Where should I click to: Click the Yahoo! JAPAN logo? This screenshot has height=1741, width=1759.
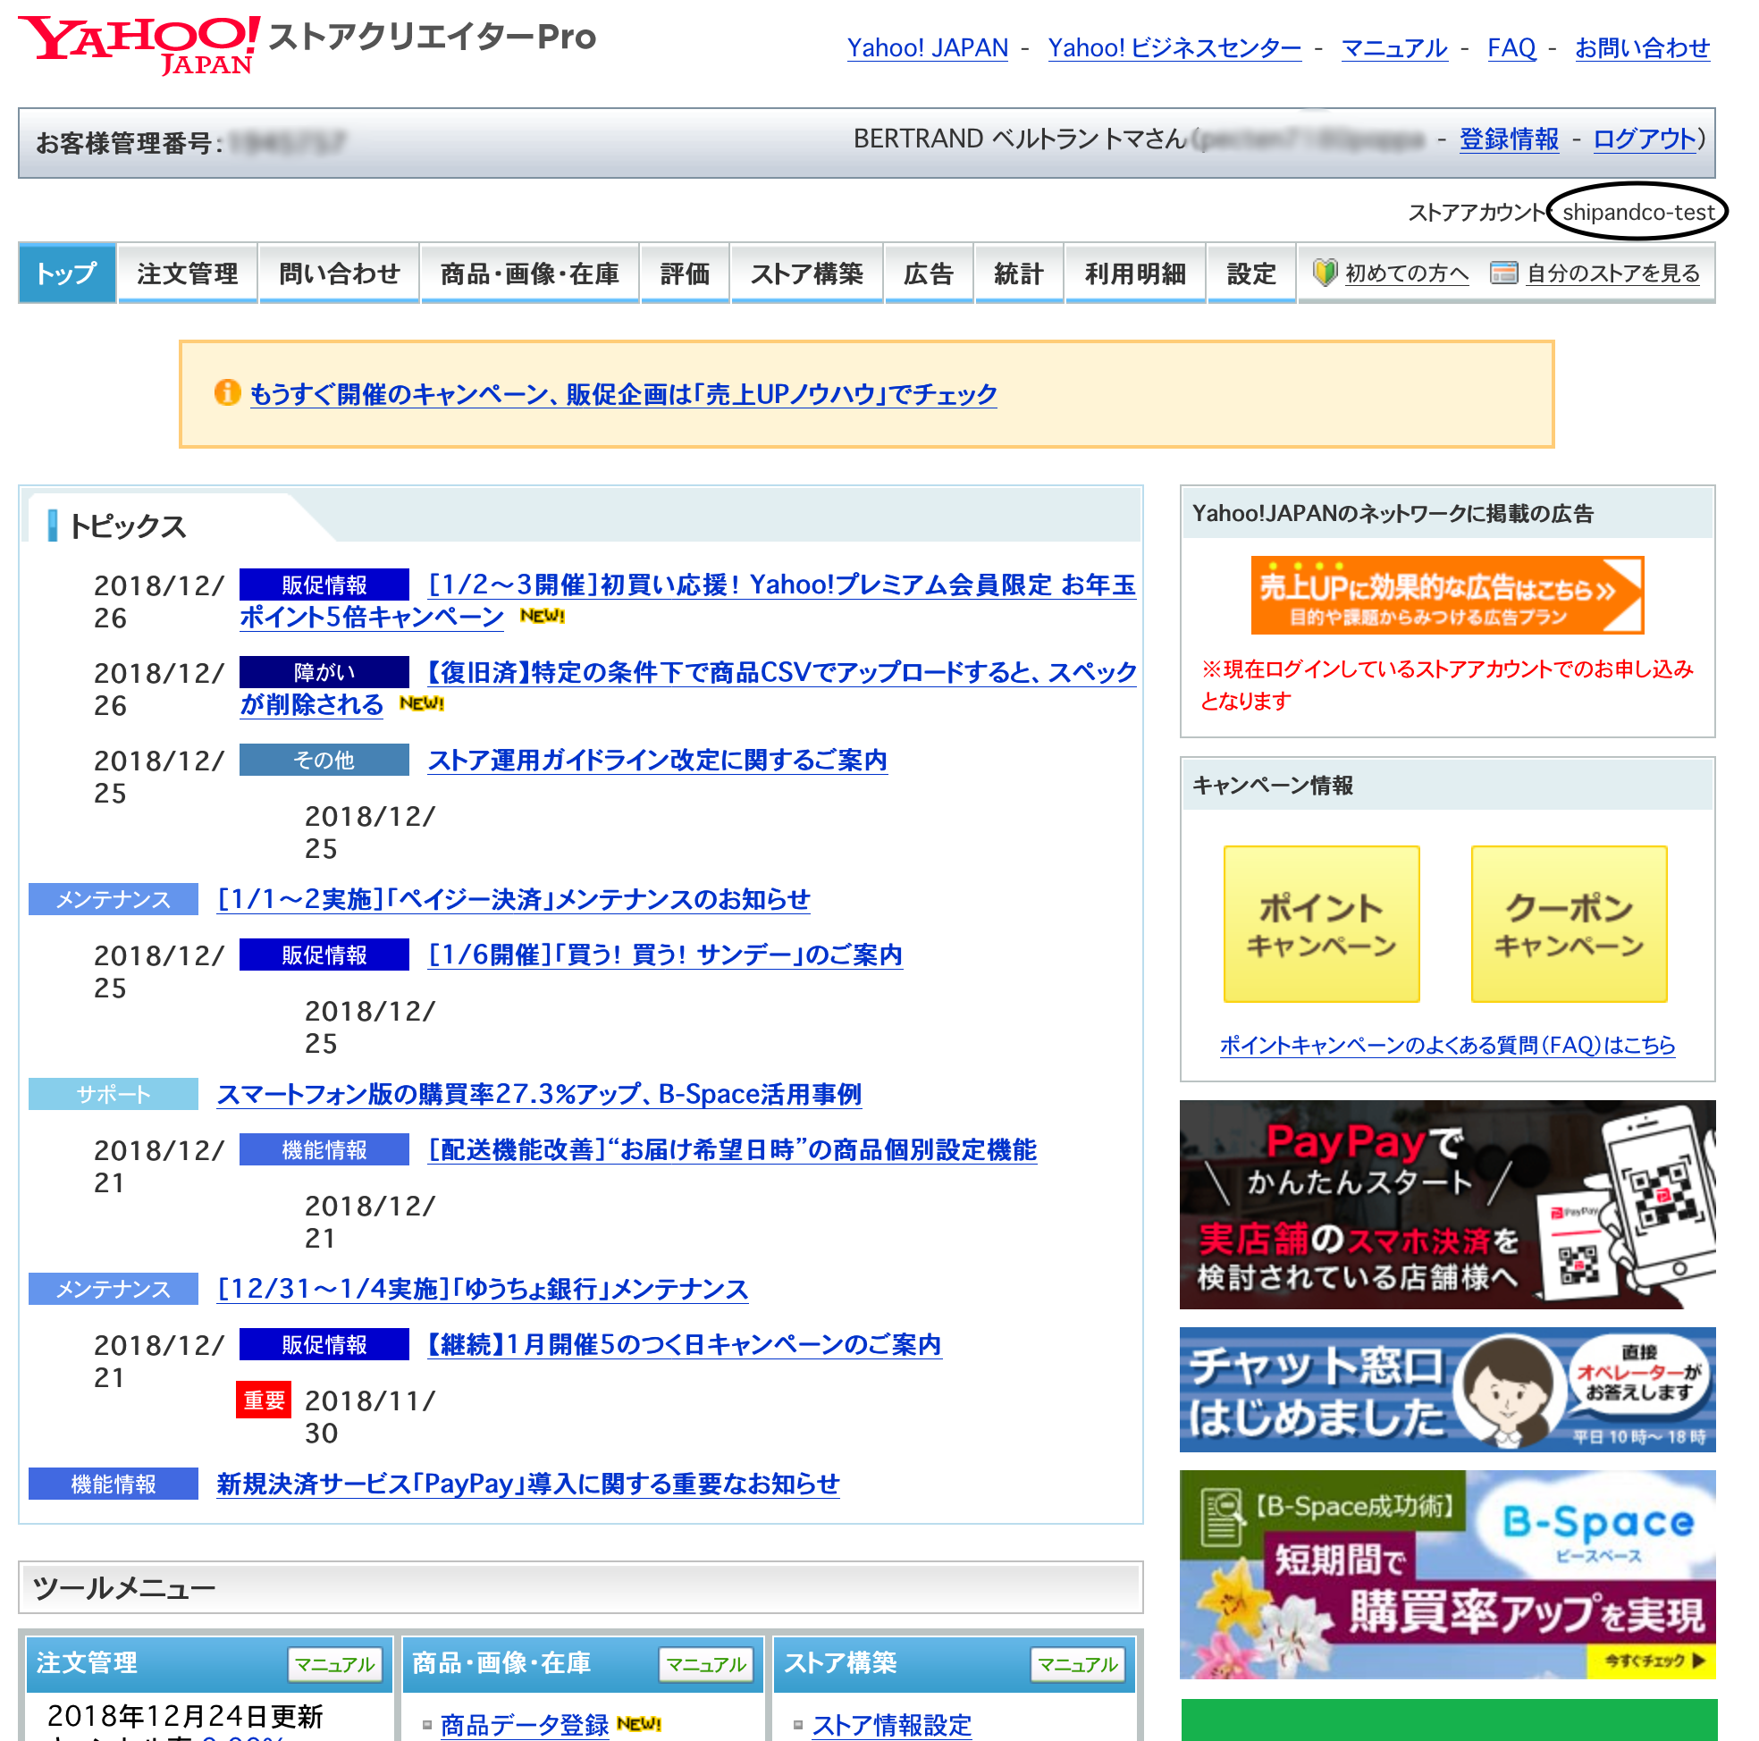click(139, 44)
